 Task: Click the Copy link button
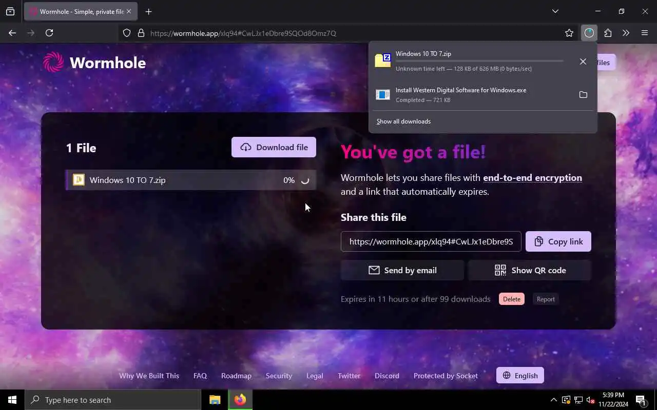(558, 241)
